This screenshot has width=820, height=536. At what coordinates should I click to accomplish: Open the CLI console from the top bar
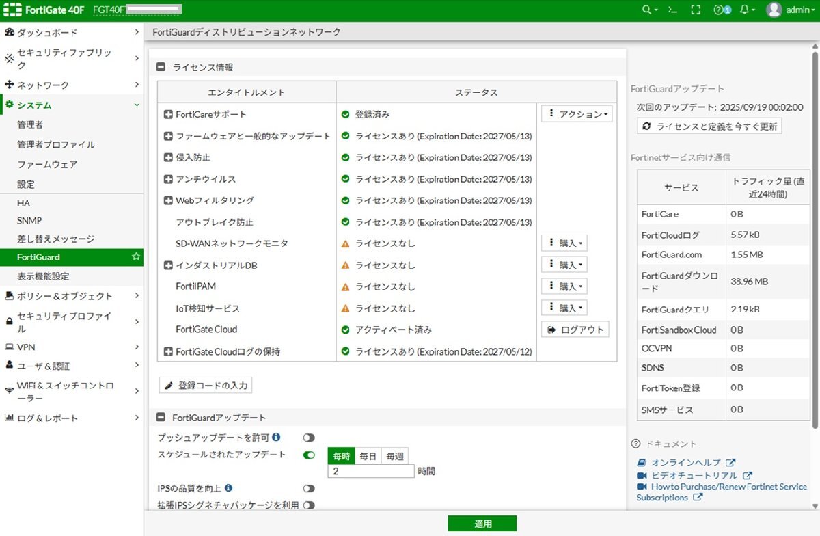(672, 10)
